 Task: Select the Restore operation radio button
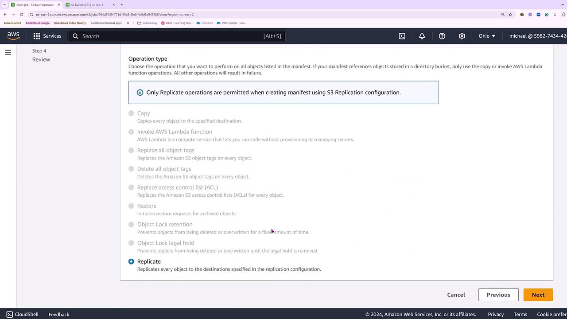point(131,206)
